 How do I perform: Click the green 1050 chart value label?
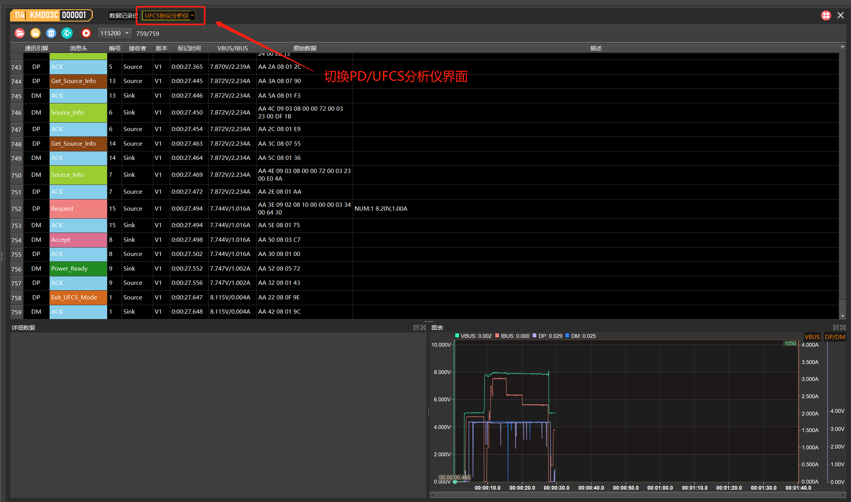click(x=790, y=343)
